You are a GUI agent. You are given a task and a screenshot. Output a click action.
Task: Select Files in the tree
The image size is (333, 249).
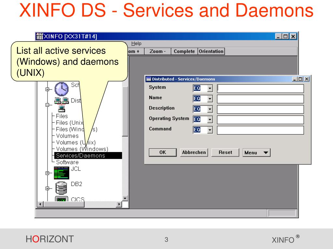(x=62, y=116)
